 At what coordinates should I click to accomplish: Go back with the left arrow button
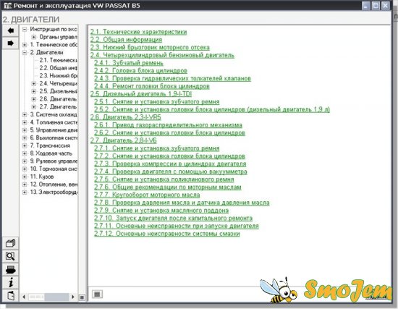(10, 30)
